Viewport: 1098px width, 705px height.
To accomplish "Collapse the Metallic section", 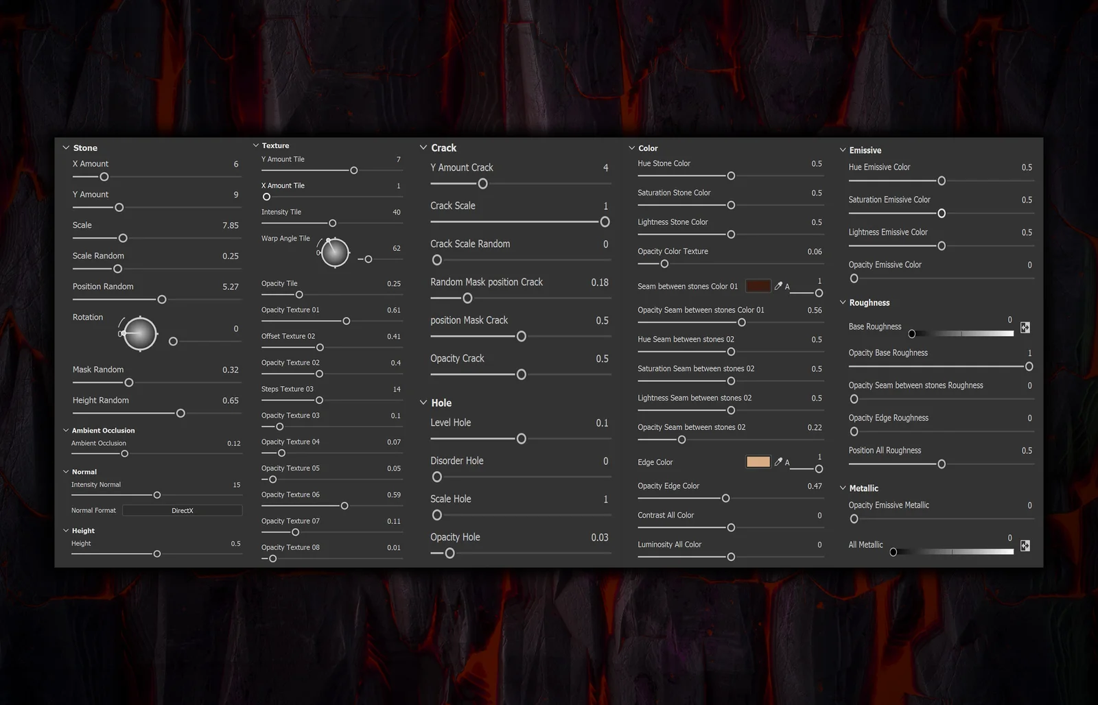I will (x=843, y=488).
